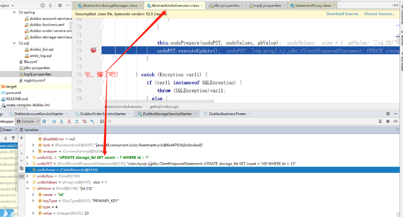Screen dimensions: 403x217
Task: Toggle show watches glasses icon
Action: coord(21,176)
